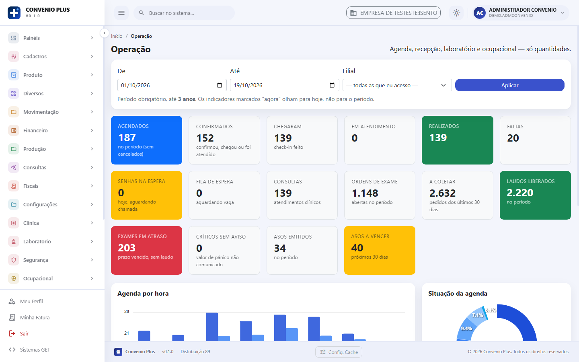Open the administrator account dropdown arrow
This screenshot has width=579, height=362.
point(563,13)
